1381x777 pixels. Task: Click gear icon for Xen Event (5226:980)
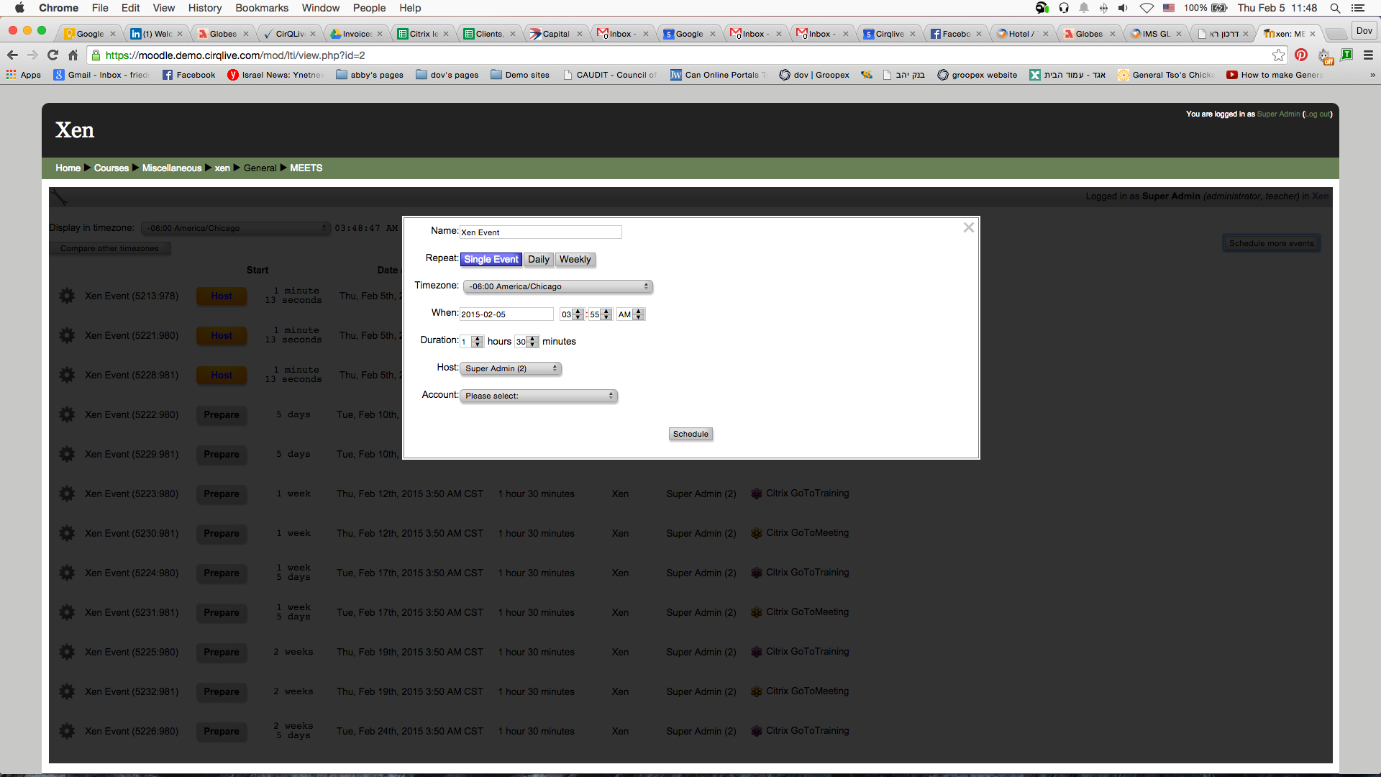67,731
